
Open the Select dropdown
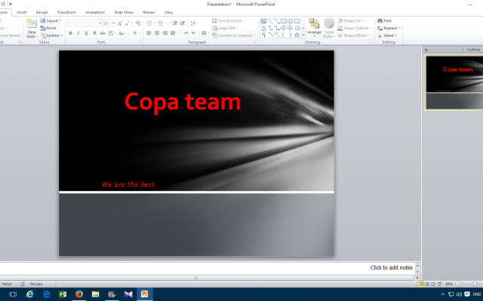pyautogui.click(x=387, y=35)
